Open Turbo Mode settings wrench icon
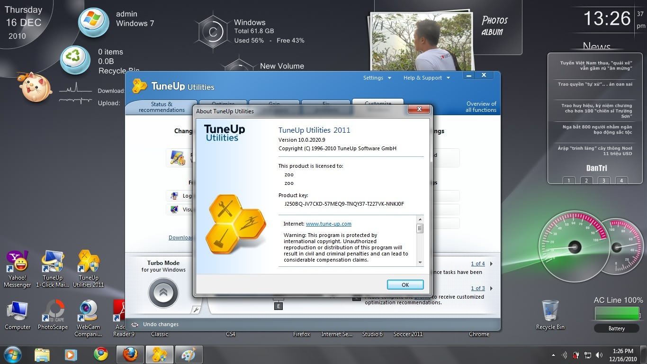This screenshot has height=364, width=647. [196, 310]
